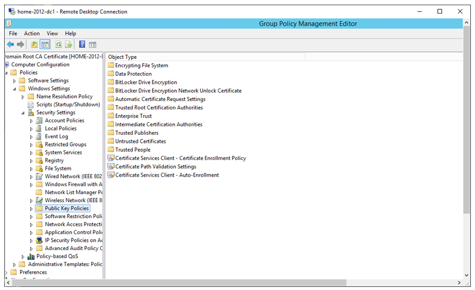Expand the Name Resolution Policy node
475x290 pixels.
[23, 97]
